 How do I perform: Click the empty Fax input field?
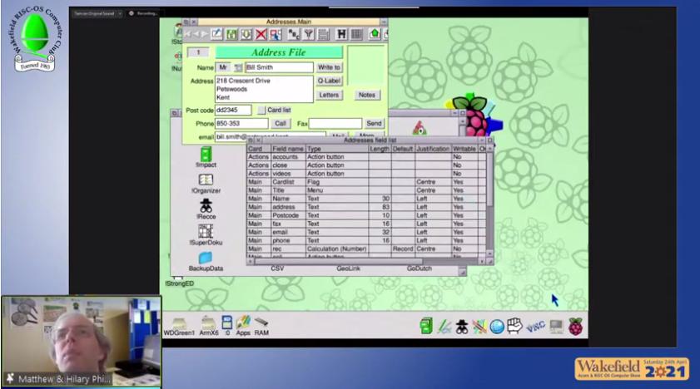(x=335, y=123)
